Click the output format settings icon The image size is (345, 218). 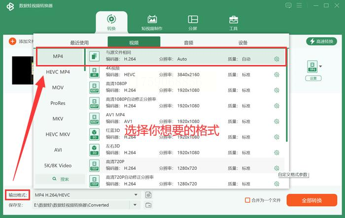click(148, 195)
